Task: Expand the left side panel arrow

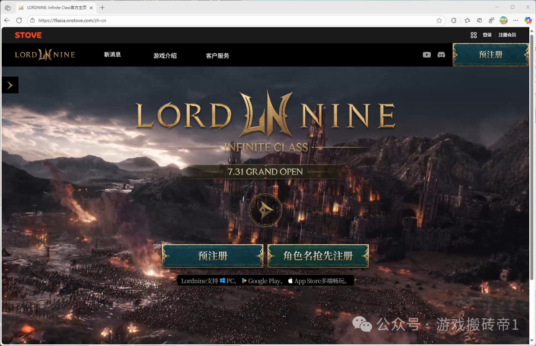Action: 10,85
